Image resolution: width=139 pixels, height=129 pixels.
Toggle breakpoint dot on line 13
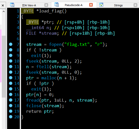point(11,78)
